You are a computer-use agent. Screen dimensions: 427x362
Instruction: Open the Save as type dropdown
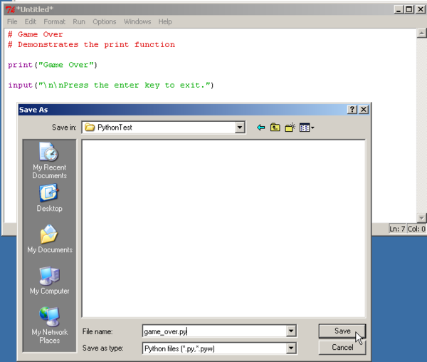[290, 348]
